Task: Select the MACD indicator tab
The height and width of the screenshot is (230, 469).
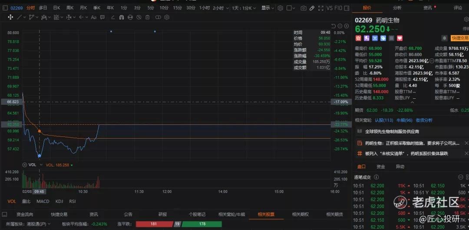Action: point(43,201)
